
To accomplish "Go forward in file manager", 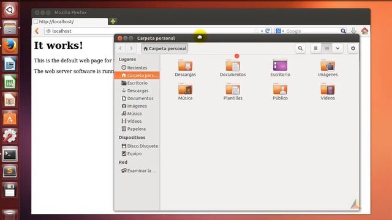I will click(x=131, y=48).
